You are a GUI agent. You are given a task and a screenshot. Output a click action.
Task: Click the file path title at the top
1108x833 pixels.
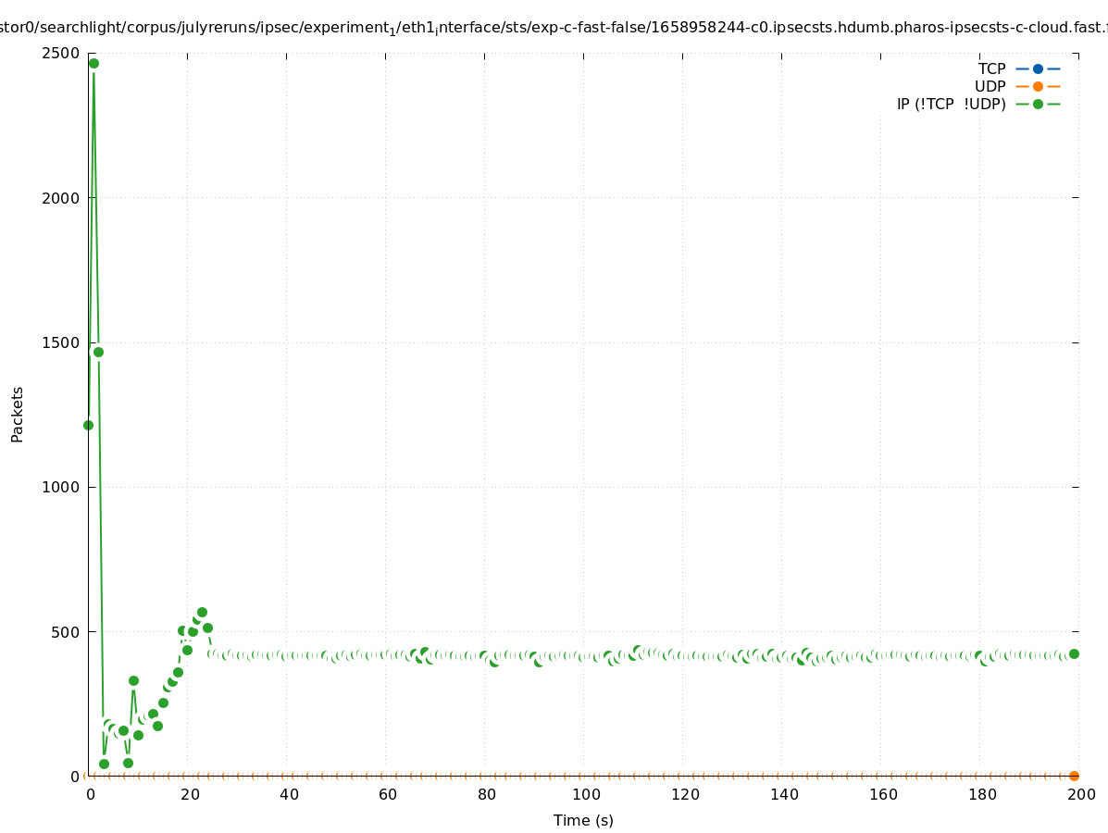tap(554, 29)
